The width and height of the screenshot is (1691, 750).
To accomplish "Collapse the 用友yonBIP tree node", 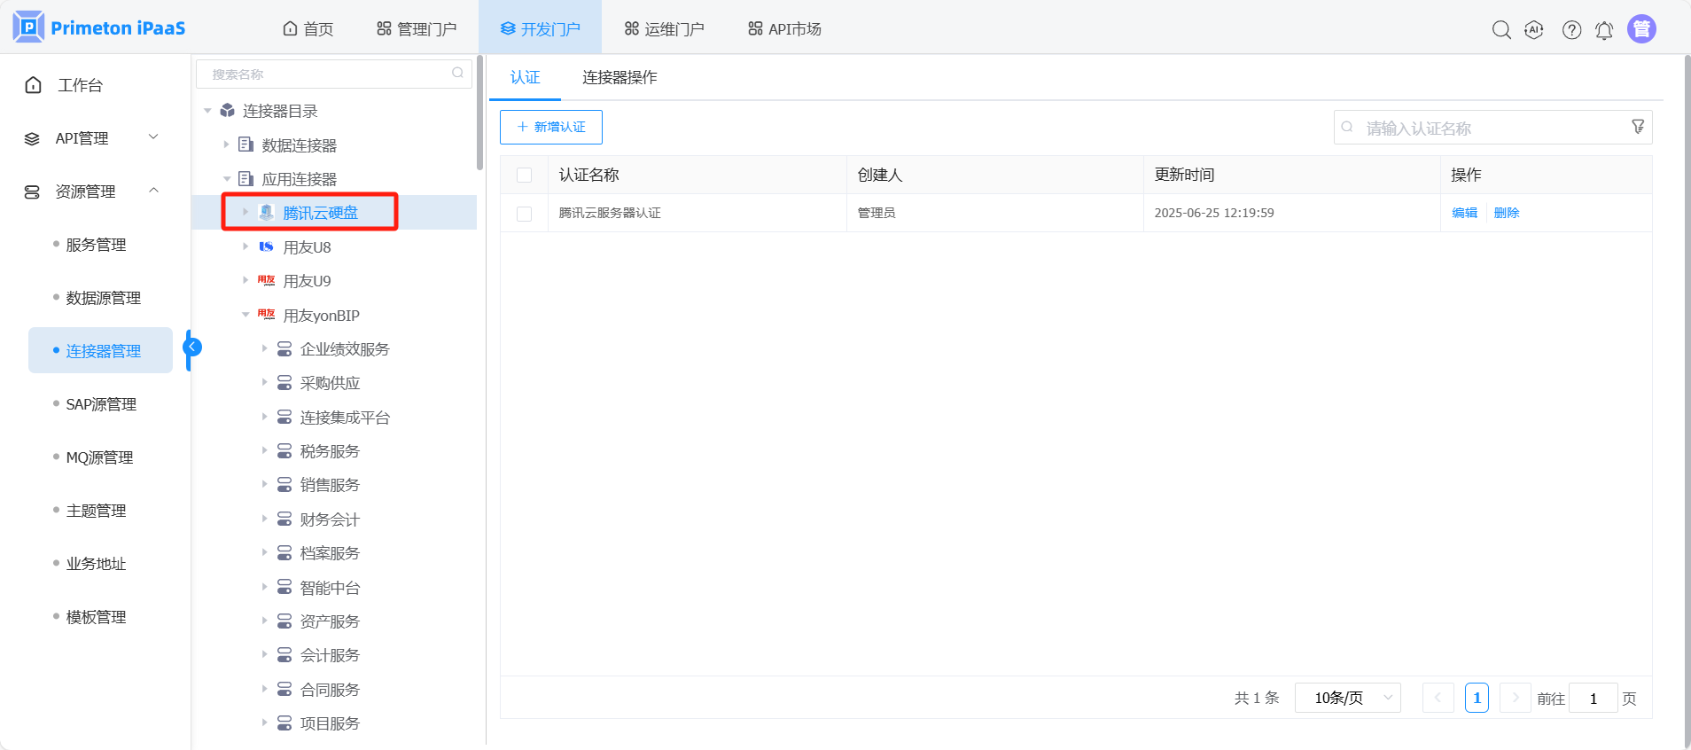I will click(x=245, y=315).
